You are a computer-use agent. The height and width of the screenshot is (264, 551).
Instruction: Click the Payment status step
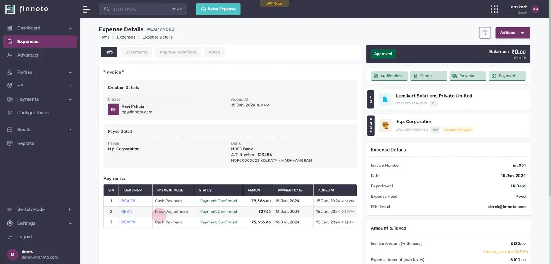click(x=507, y=76)
